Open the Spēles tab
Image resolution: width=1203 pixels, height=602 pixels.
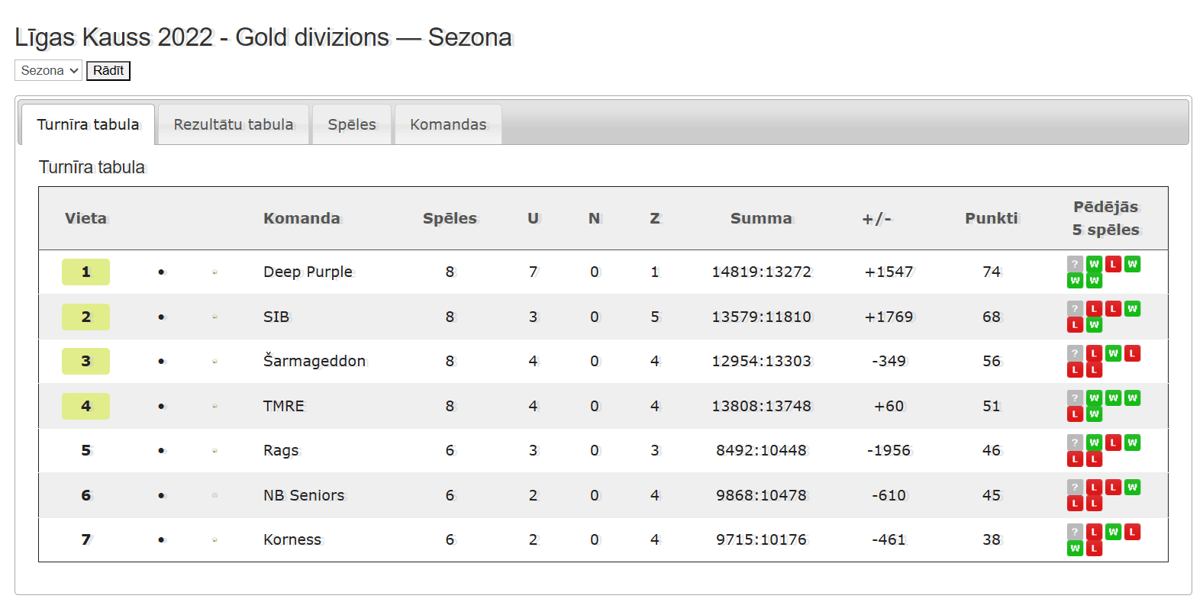click(x=352, y=124)
